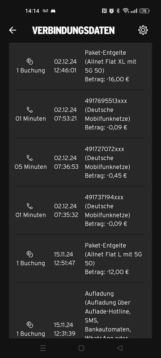Screen dimensions: 161x358
Task: Tap Android home square button
Action: [x=81, y=348]
